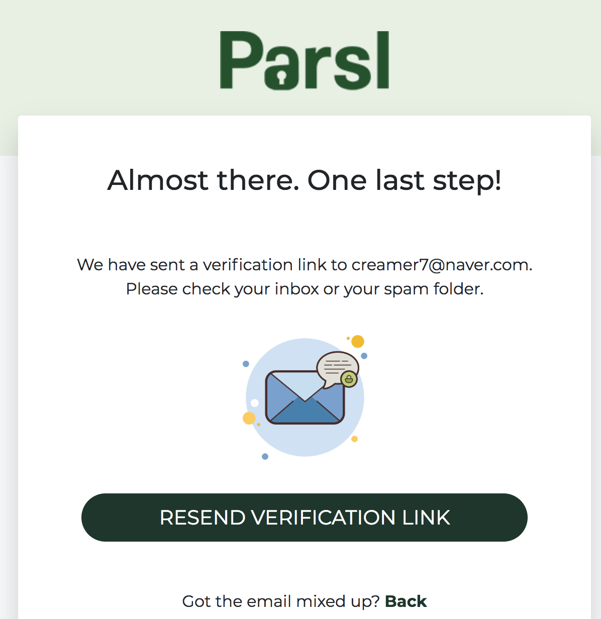Click 'Please check your inbox or your spam folder' text
This screenshot has height=619, width=601.
pyautogui.click(x=305, y=289)
